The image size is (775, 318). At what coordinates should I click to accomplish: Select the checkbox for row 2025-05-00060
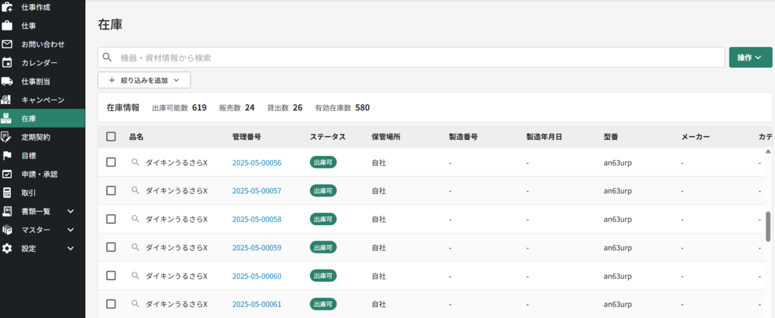(x=111, y=275)
